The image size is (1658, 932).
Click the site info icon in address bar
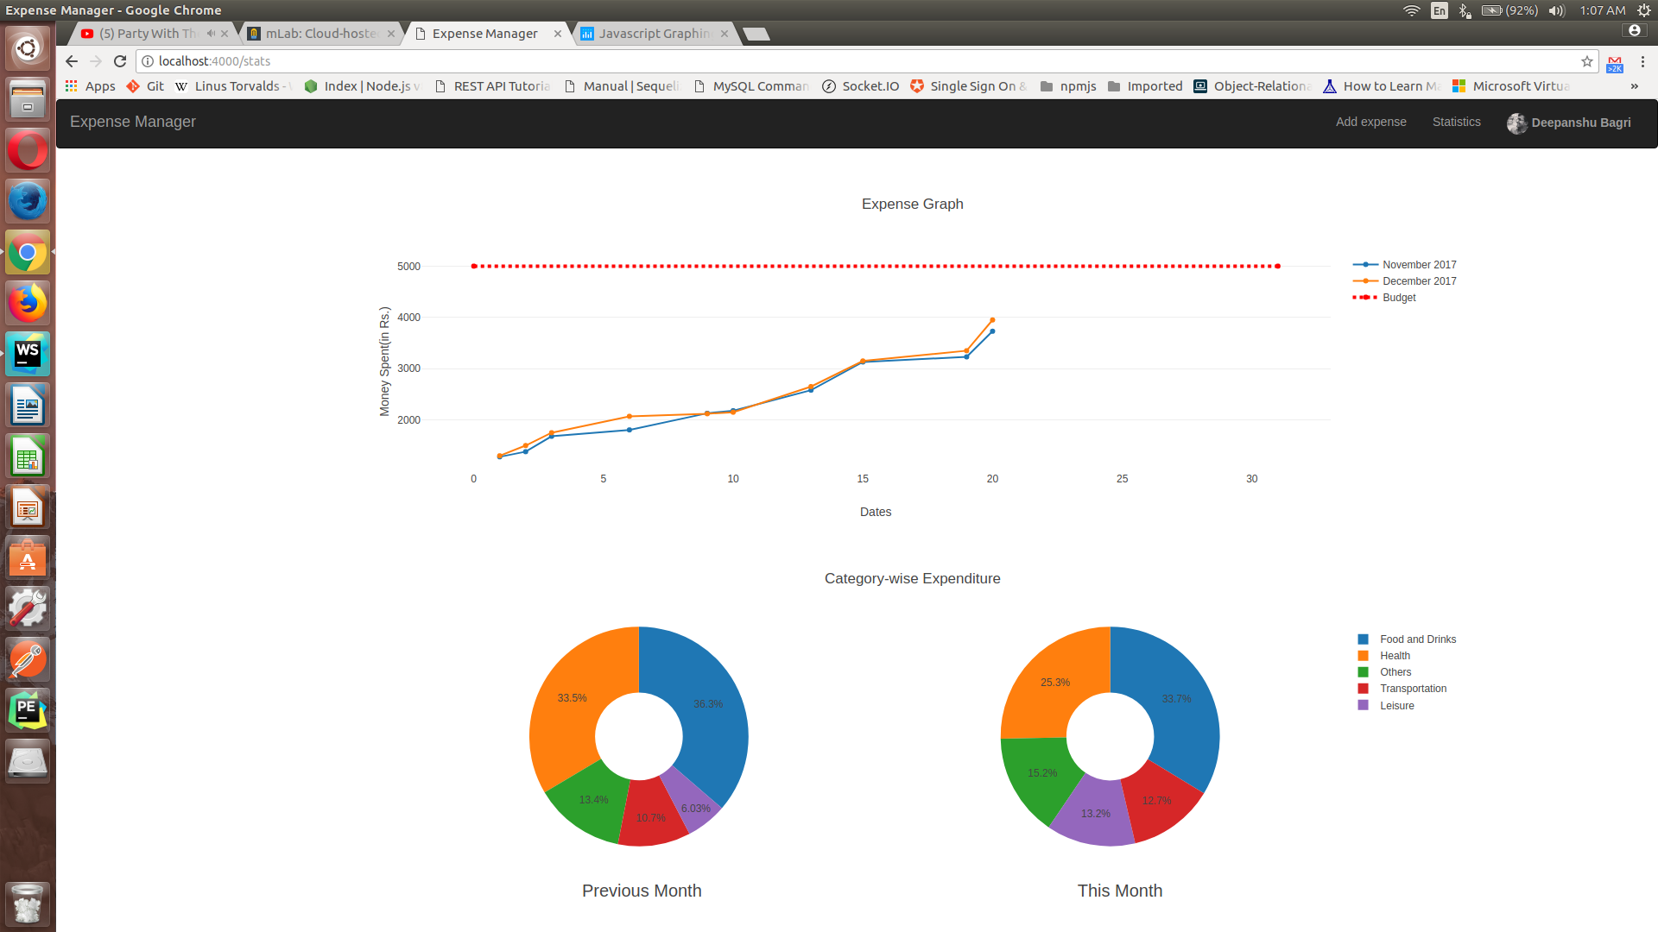(x=148, y=61)
